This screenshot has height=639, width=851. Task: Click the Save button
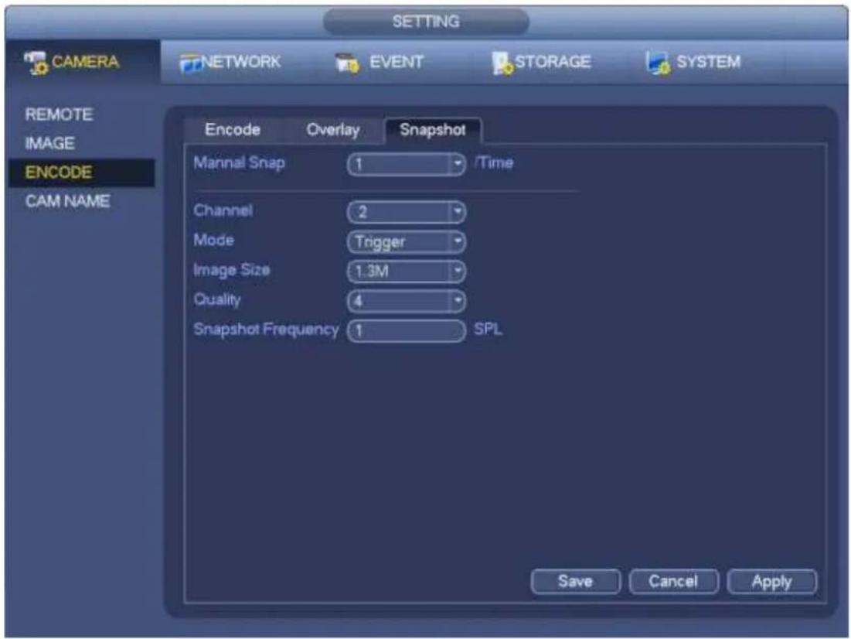575,582
